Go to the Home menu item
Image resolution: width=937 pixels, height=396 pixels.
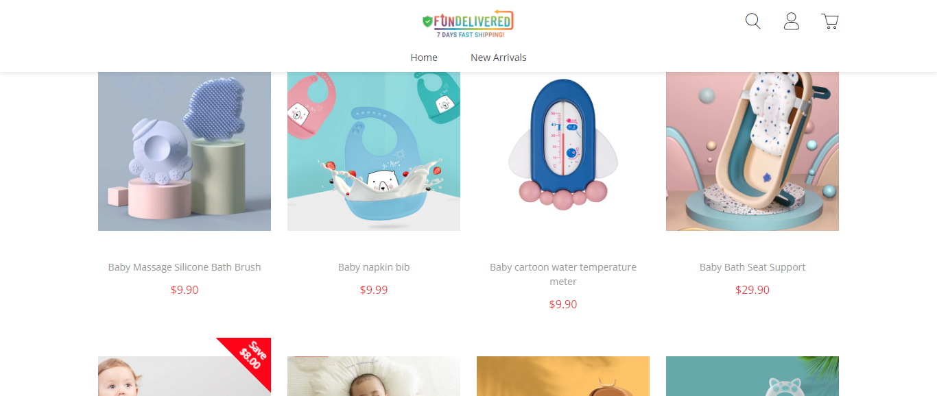point(424,58)
